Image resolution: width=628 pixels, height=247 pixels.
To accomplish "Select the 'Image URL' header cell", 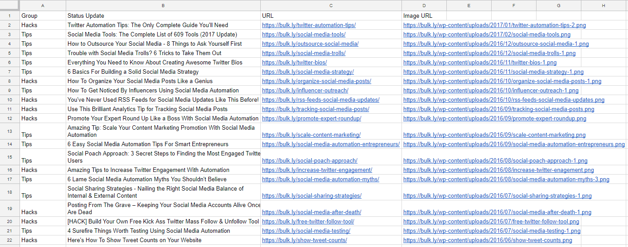I will pyautogui.click(x=424, y=16).
